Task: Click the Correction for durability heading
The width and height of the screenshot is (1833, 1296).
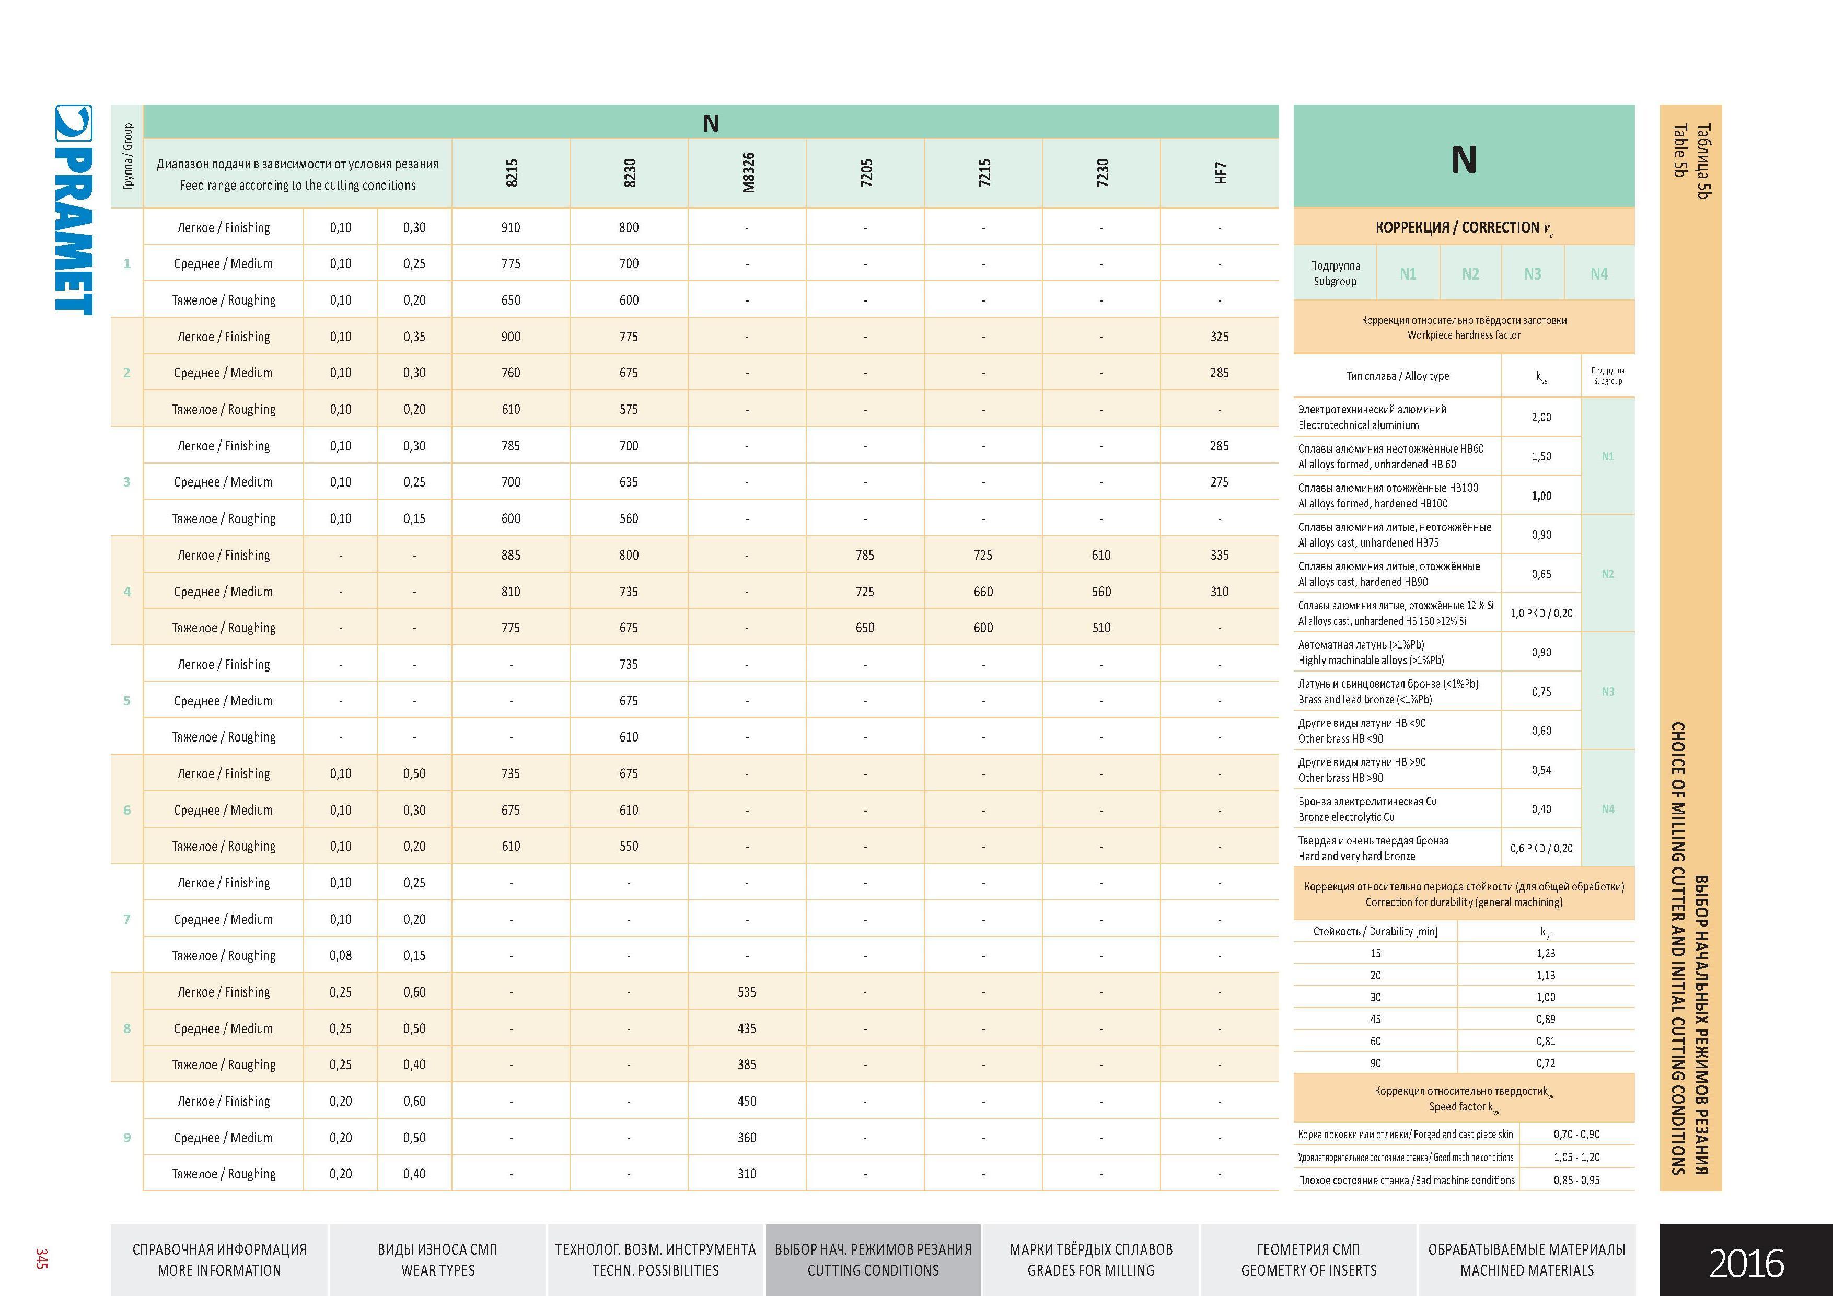Action: pyautogui.click(x=1464, y=894)
